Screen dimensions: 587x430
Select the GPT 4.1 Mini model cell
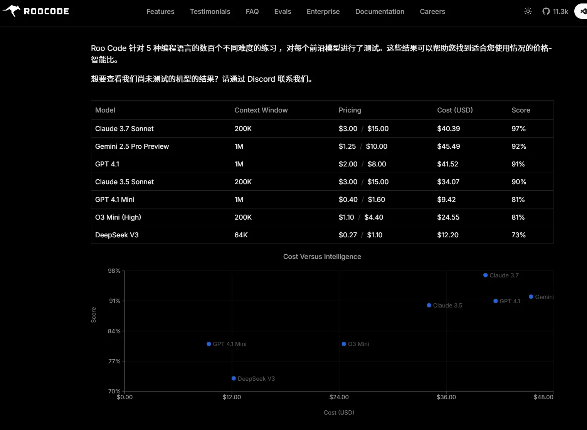(115, 200)
